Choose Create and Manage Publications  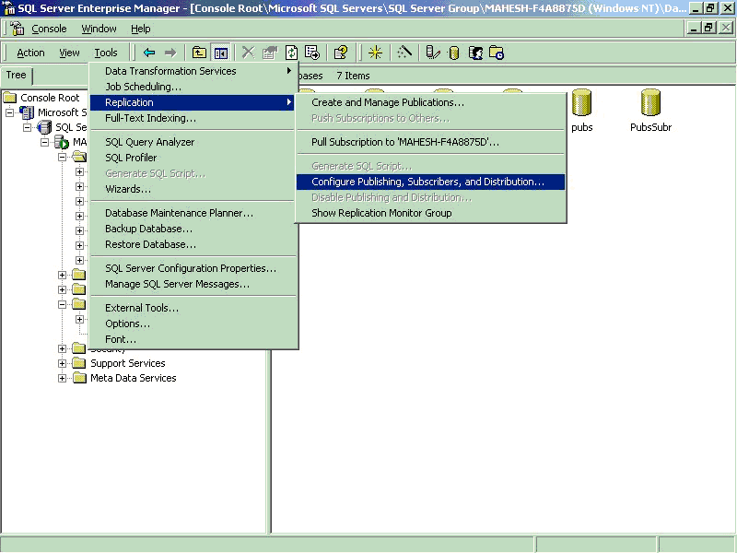(430, 102)
